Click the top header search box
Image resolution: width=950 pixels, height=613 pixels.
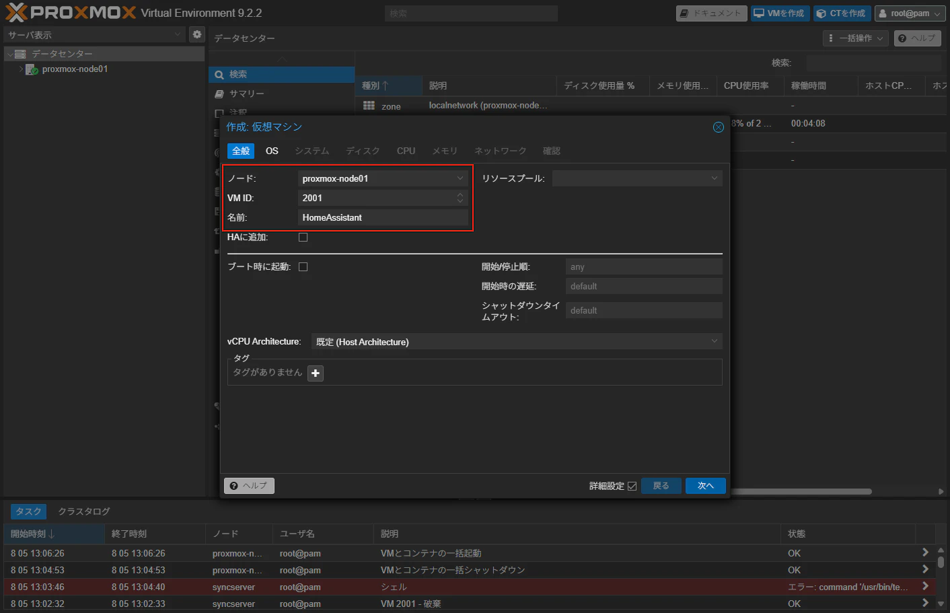(x=471, y=13)
